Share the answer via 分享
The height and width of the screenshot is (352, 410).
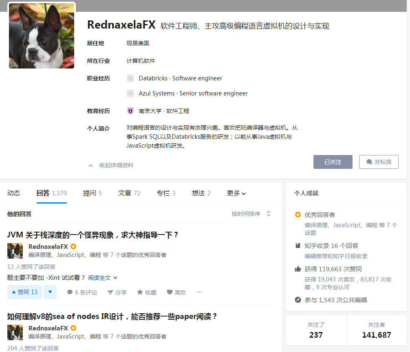[117, 292]
